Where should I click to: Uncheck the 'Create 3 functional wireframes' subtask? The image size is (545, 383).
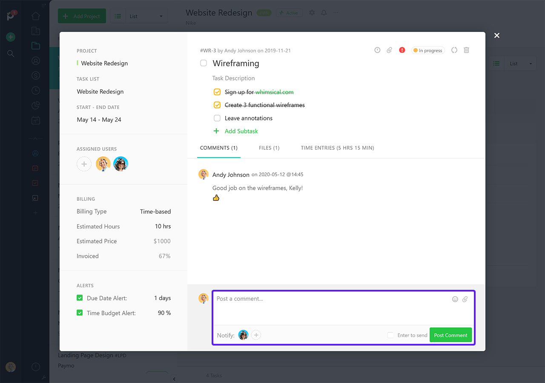(x=217, y=105)
